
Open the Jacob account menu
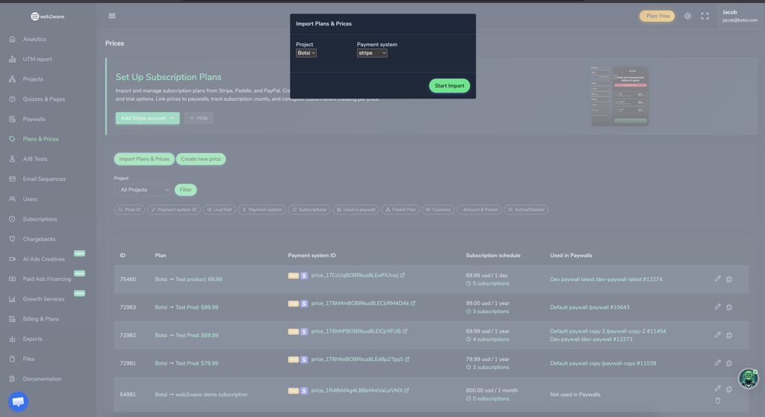pos(740,16)
